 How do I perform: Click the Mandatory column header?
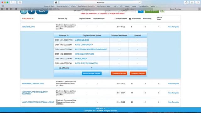point(147,19)
